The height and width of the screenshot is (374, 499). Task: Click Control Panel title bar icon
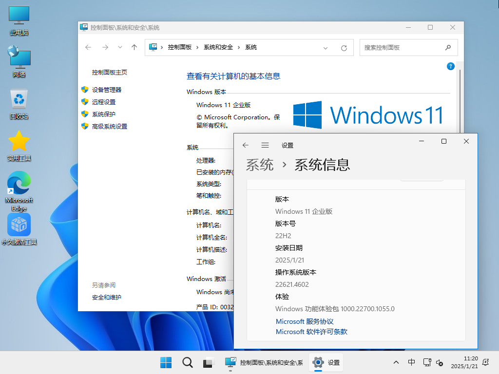84,27
